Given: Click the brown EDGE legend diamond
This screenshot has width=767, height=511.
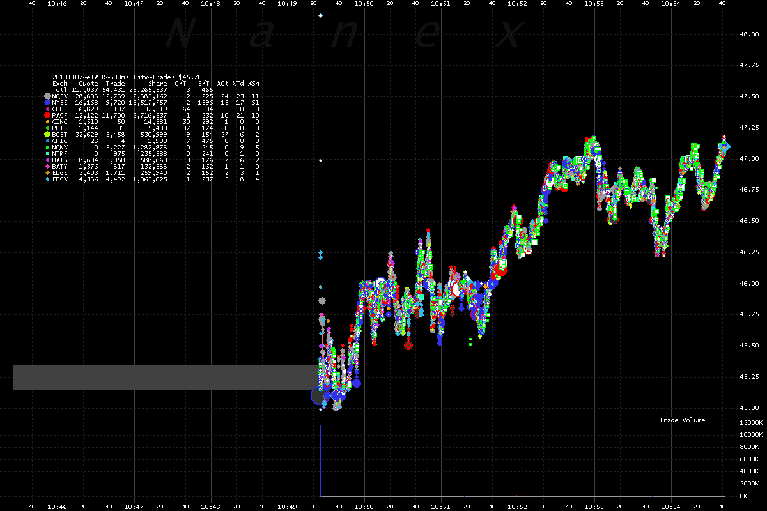Looking at the screenshot, I should pos(47,172).
